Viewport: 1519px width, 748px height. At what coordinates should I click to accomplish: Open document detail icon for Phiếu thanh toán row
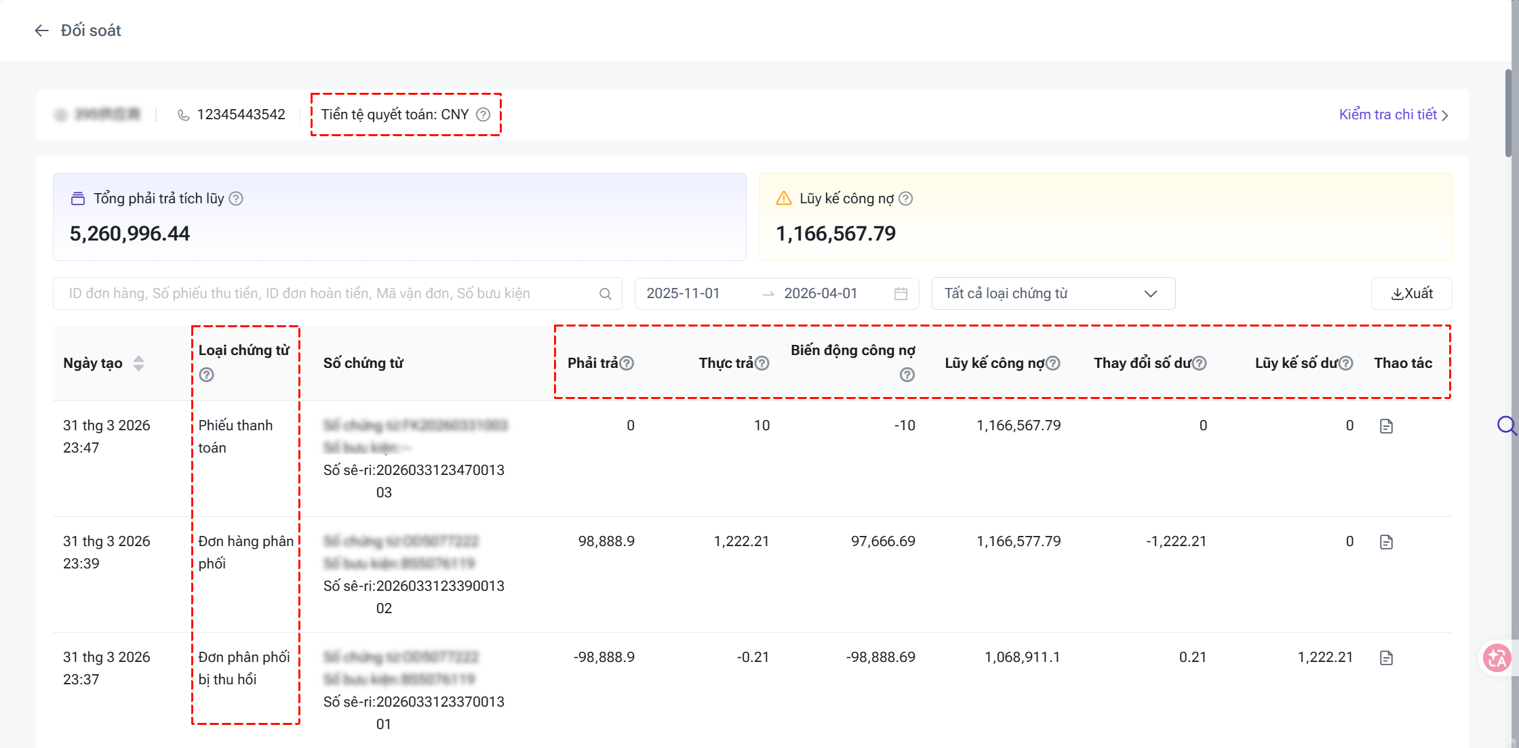tap(1386, 426)
